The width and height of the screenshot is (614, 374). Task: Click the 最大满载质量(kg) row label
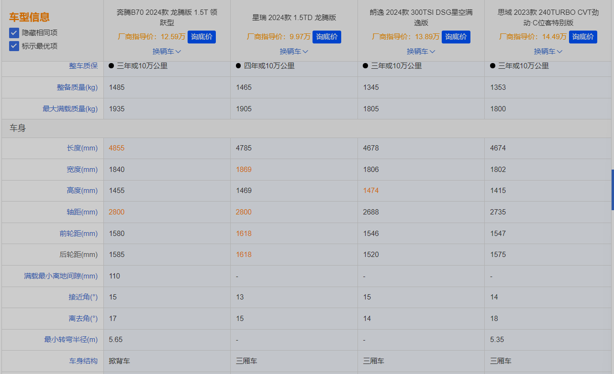click(x=70, y=109)
